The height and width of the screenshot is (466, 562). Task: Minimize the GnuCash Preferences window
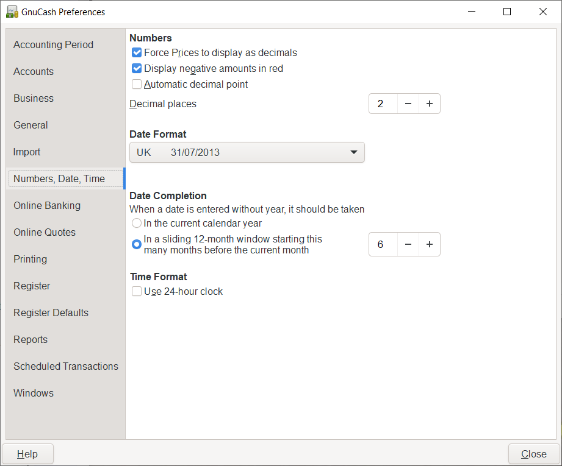click(471, 12)
